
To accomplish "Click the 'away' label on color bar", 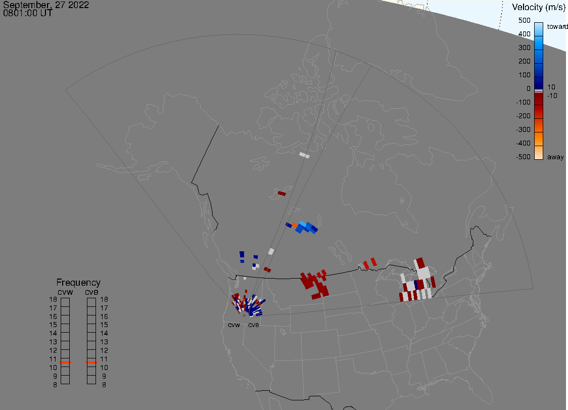I will point(555,157).
